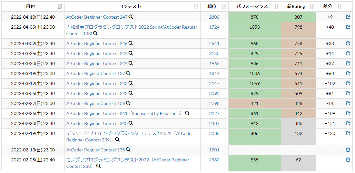Open デンソークリエイトプログラミングコンテスト2022 link

(130, 137)
